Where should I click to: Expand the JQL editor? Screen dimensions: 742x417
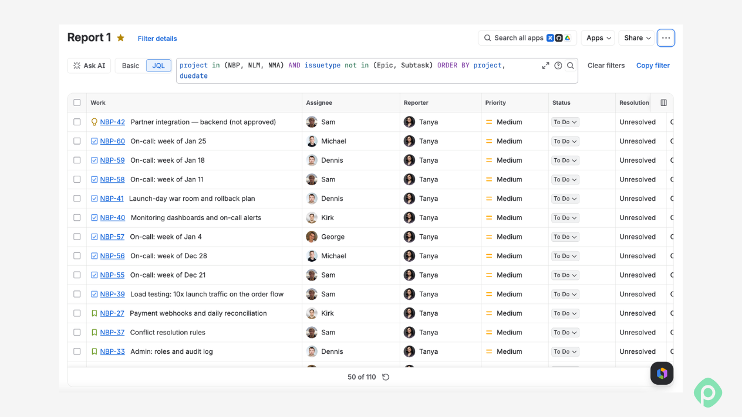pos(545,66)
